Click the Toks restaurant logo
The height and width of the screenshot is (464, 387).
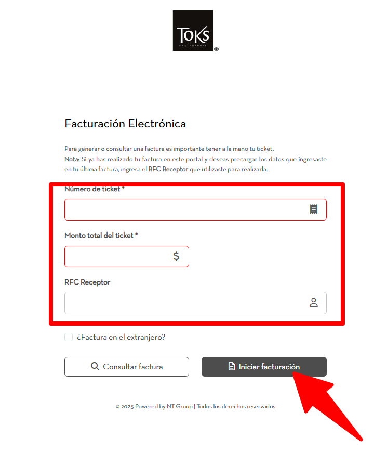click(x=193, y=31)
